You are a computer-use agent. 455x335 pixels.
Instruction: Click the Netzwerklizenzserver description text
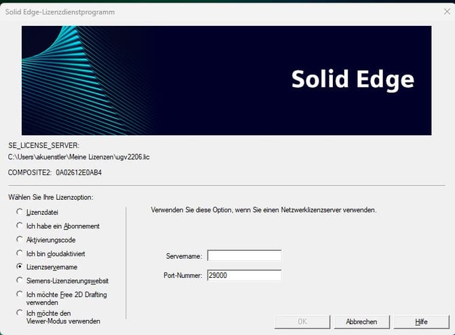point(263,211)
